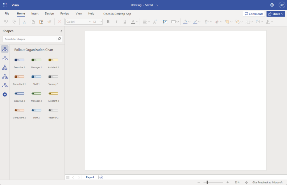
Task: Open the app launcher waffle icon
Action: pyautogui.click(x=5, y=5)
